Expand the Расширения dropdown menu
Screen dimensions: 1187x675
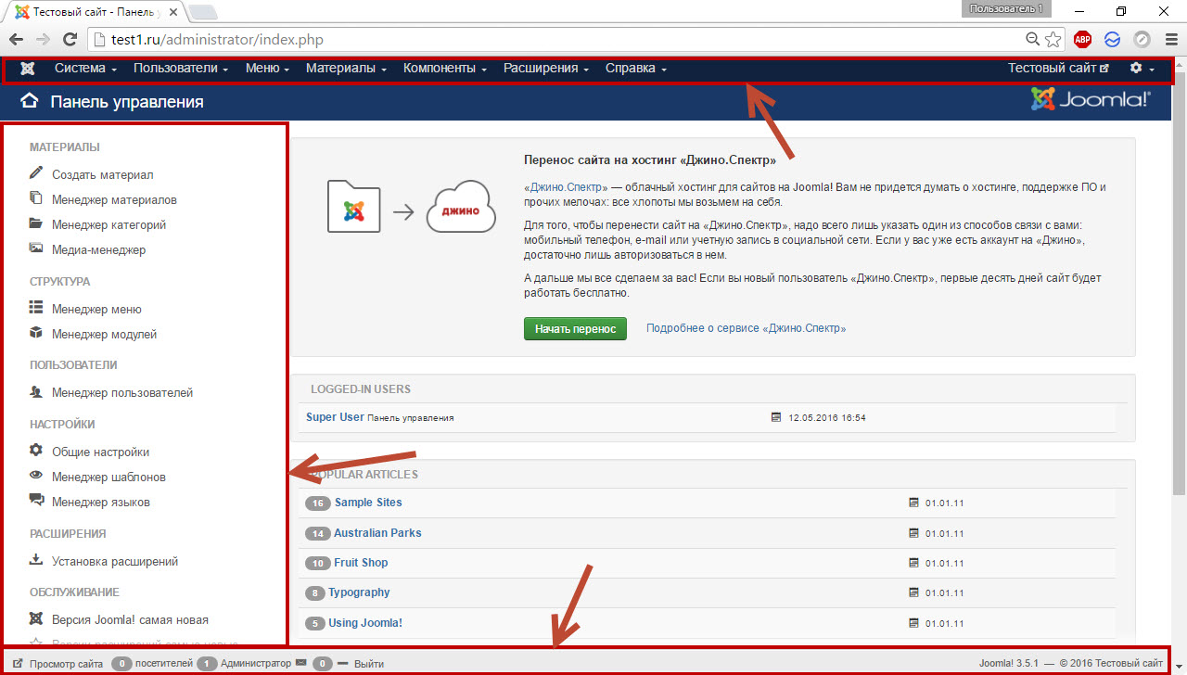(546, 69)
